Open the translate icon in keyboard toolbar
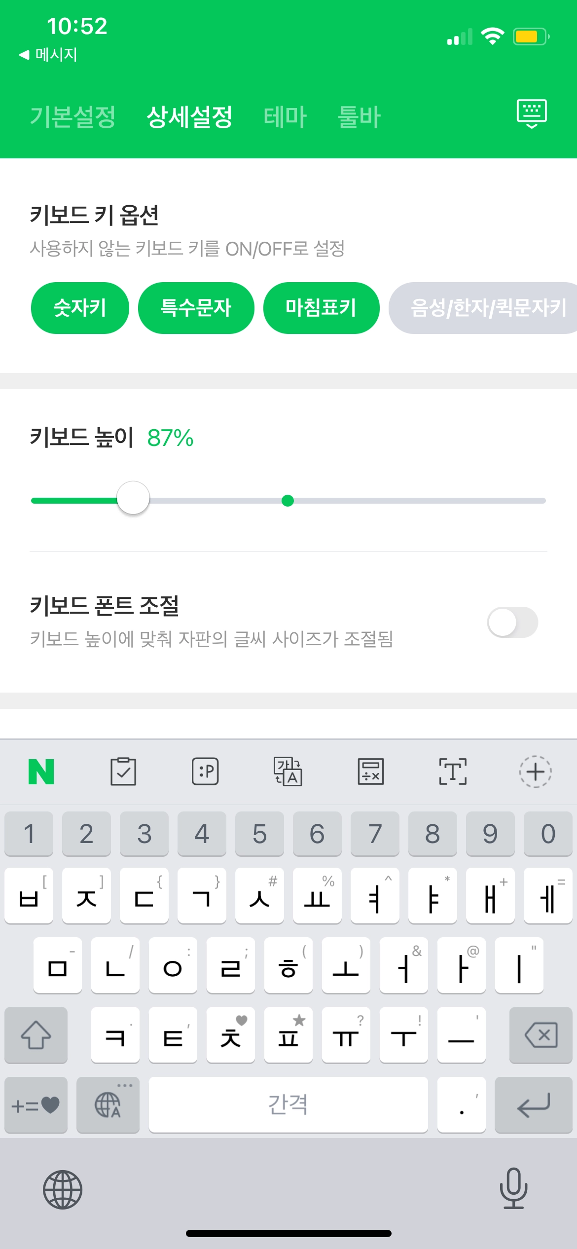The image size is (577, 1249). click(288, 772)
